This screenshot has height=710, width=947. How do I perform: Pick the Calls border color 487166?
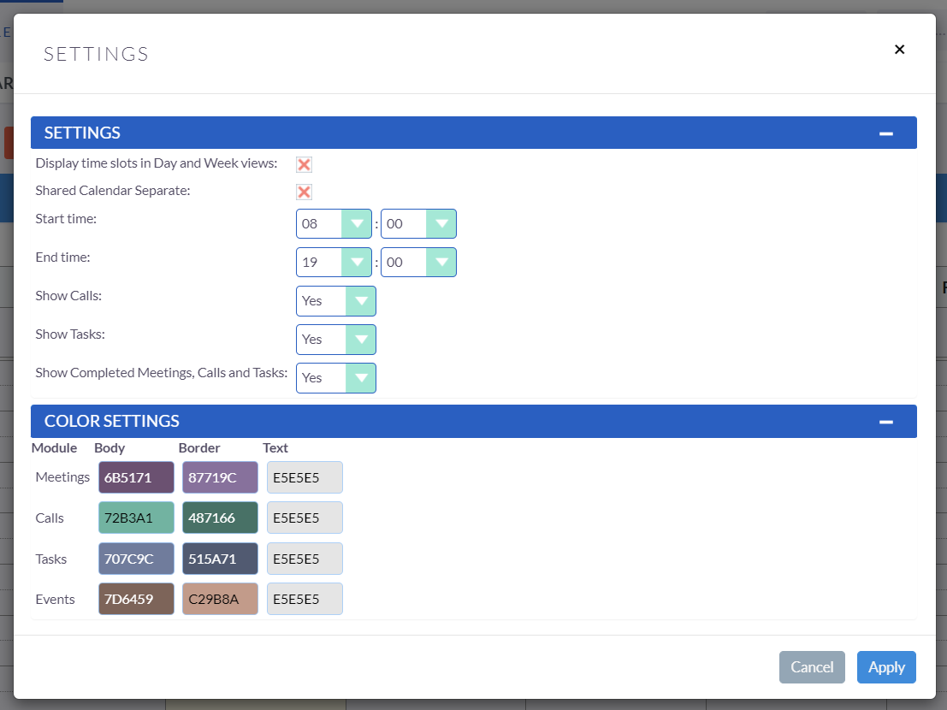[x=220, y=518]
